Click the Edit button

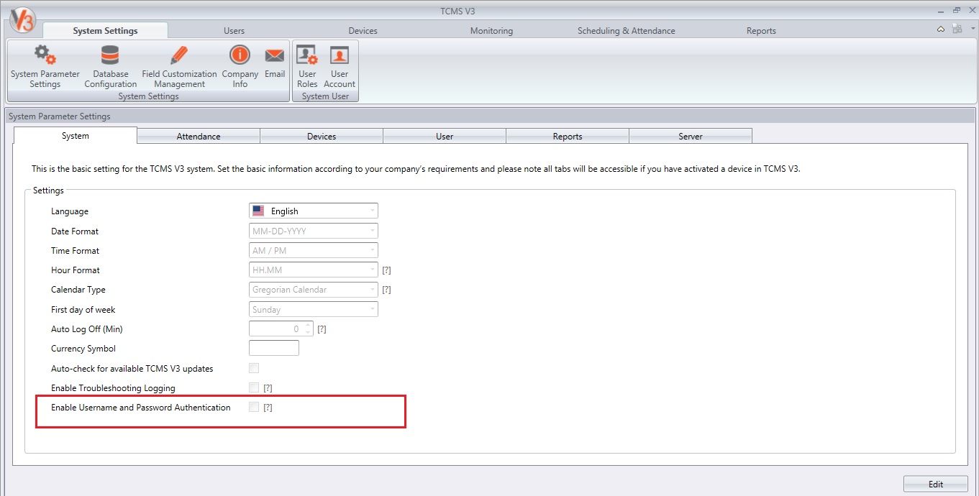pyautogui.click(x=935, y=484)
